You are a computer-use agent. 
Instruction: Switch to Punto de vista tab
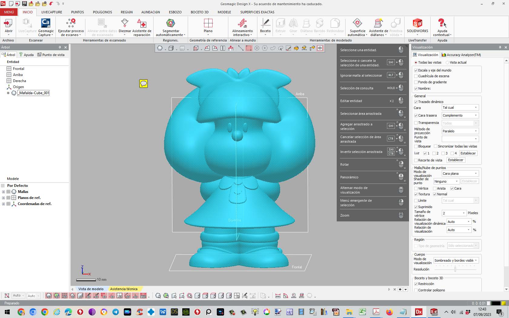51,55
